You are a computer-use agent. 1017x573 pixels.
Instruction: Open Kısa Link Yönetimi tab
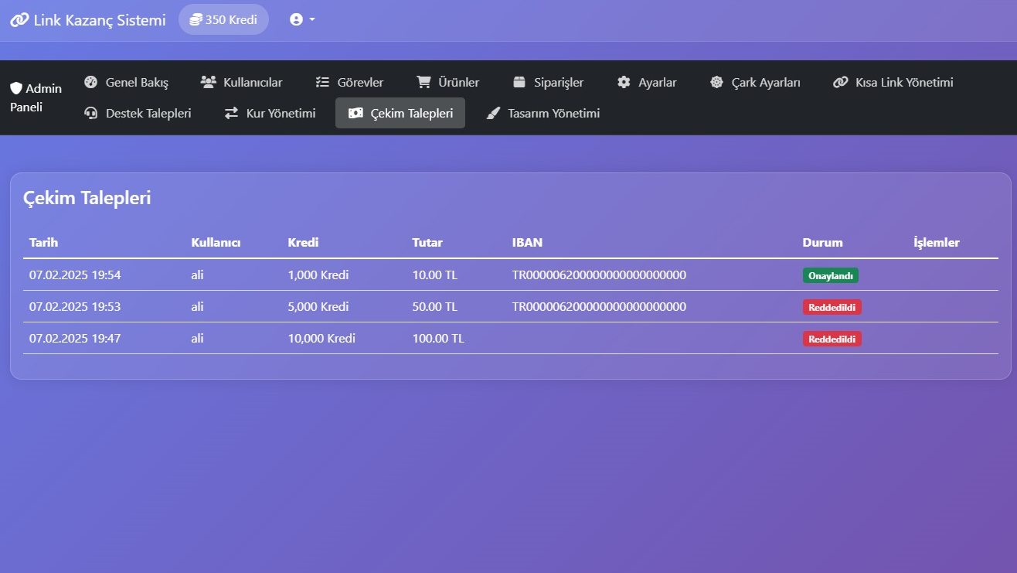[893, 82]
